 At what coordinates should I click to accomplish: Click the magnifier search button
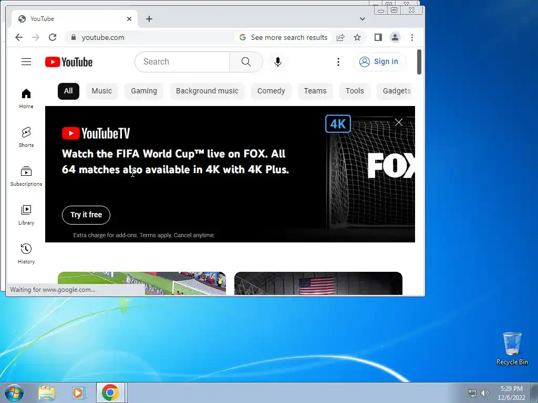pyautogui.click(x=246, y=62)
